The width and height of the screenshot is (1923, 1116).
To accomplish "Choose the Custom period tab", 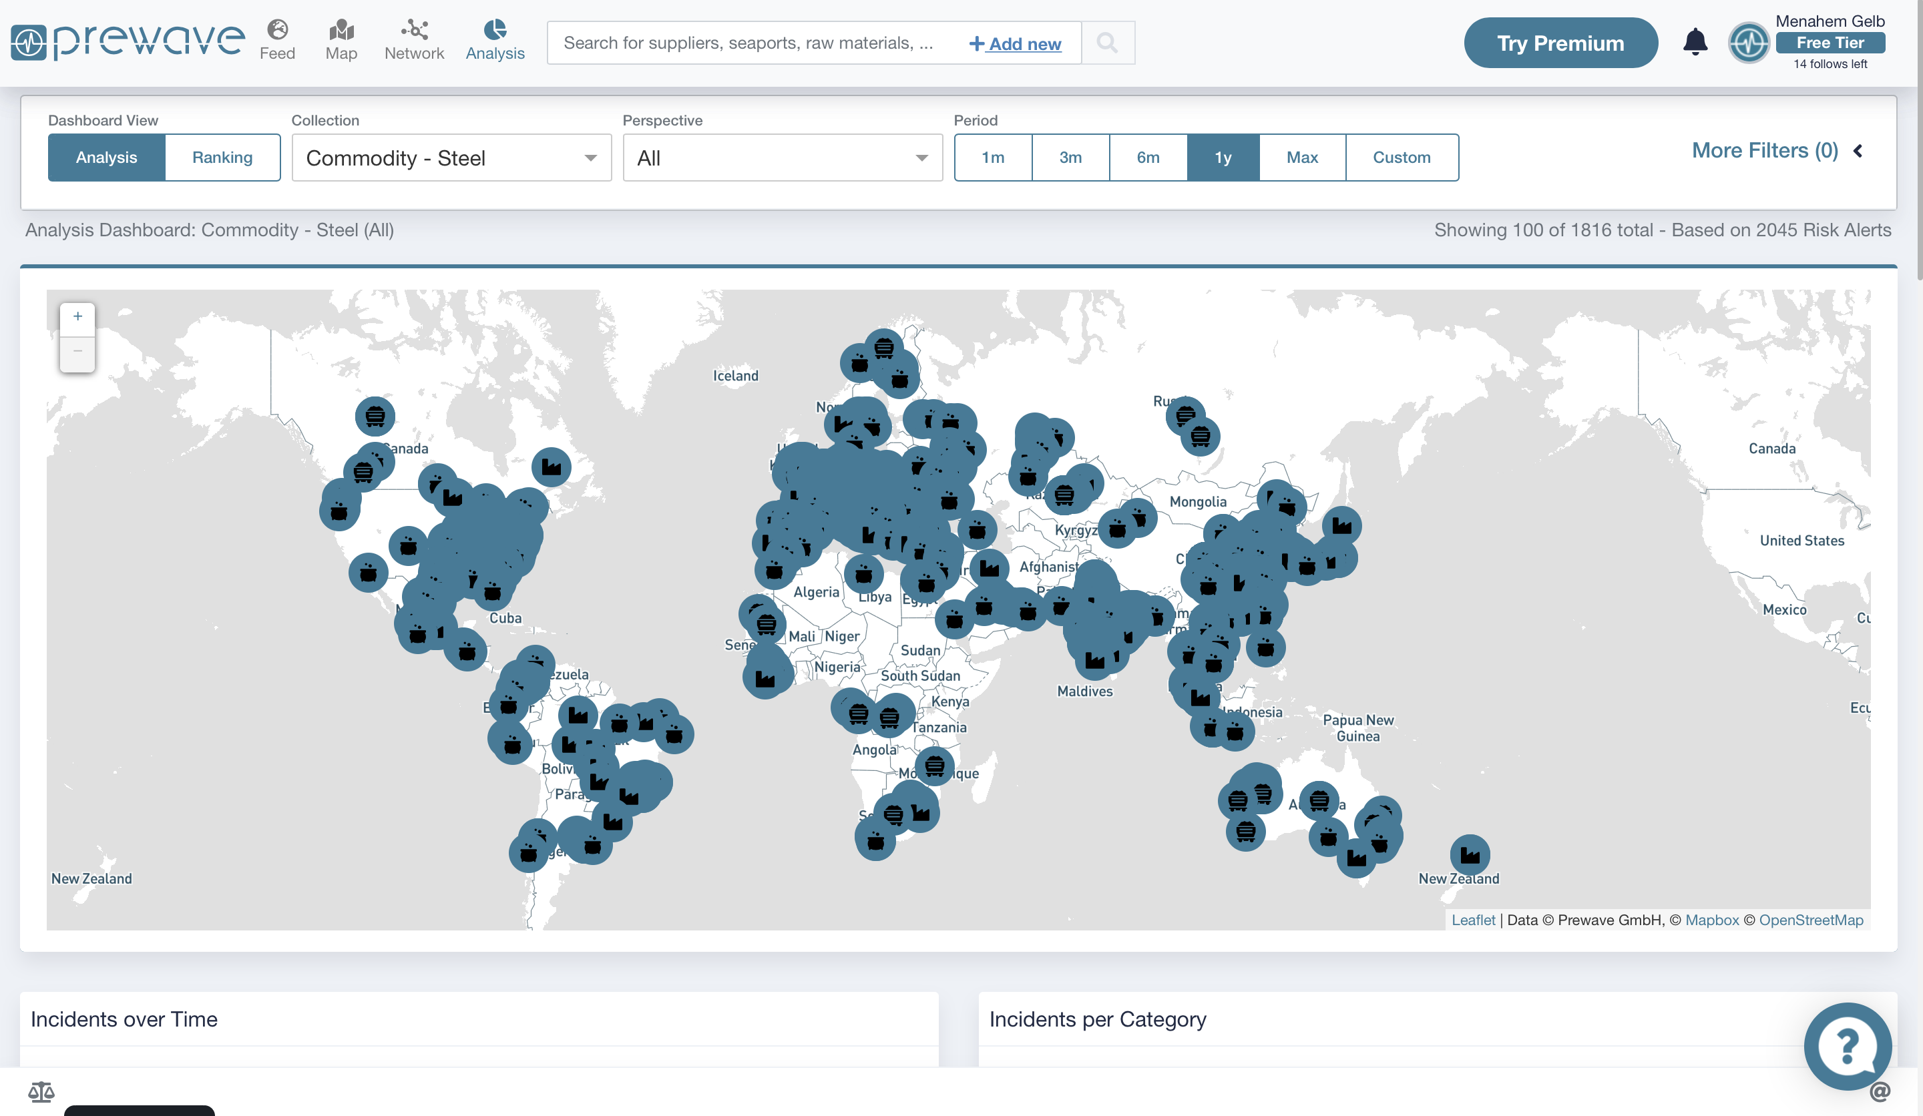I will (1401, 157).
